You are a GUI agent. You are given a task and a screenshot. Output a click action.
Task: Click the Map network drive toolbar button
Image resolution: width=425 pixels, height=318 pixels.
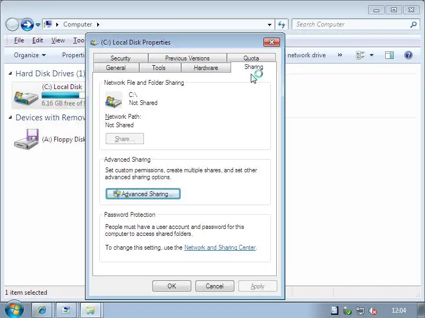tap(307, 55)
